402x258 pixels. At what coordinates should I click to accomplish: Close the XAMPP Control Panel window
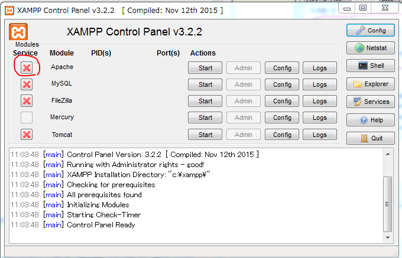coord(385,8)
